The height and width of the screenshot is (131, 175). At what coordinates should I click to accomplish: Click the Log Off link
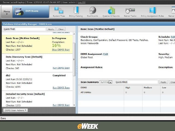[x=81, y=2]
